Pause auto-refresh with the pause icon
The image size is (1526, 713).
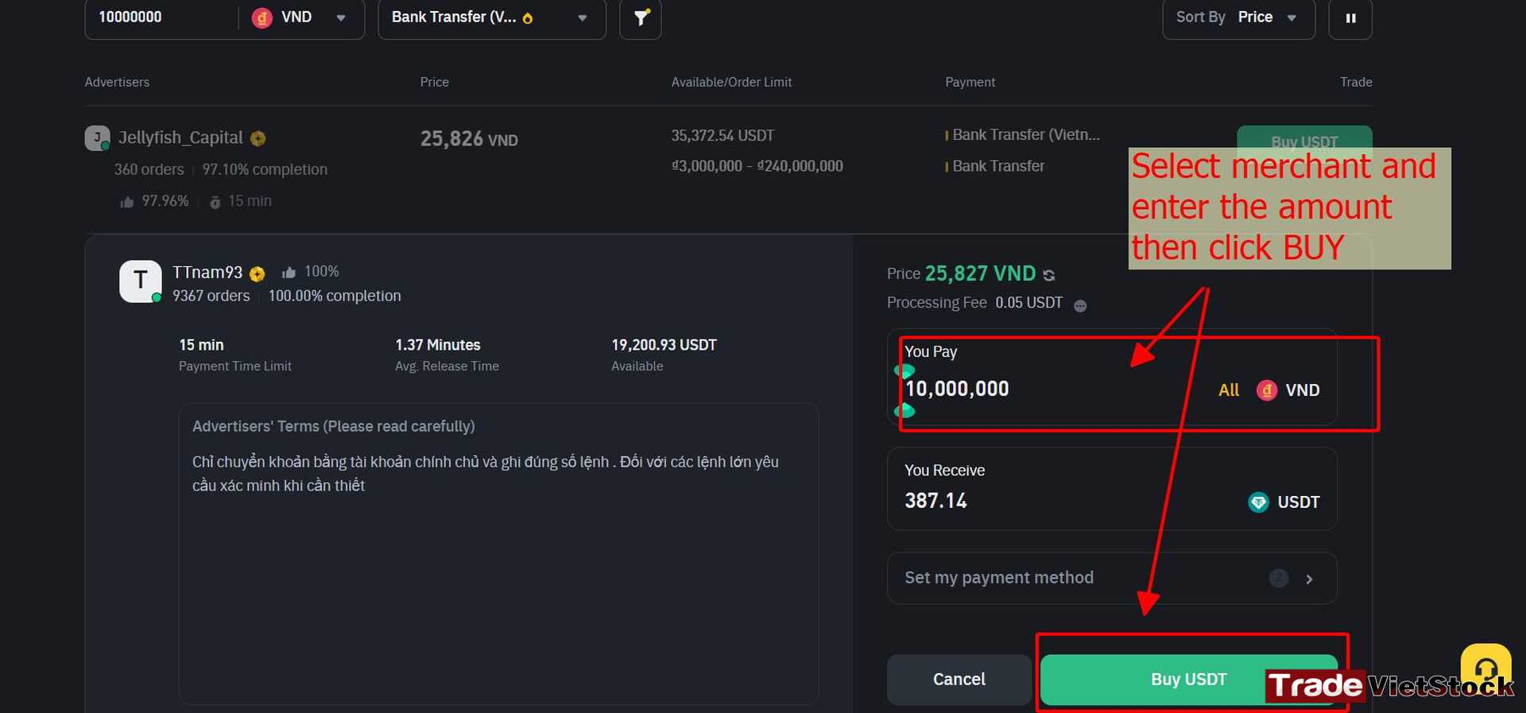point(1350,17)
